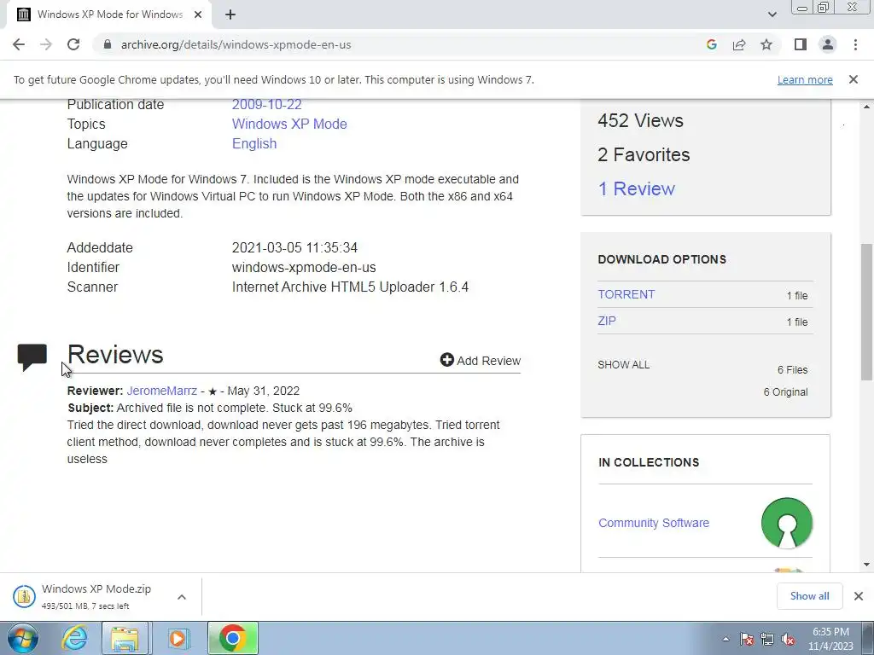The image size is (874, 655).
Task: Click the network tray icon
Action: click(767, 639)
